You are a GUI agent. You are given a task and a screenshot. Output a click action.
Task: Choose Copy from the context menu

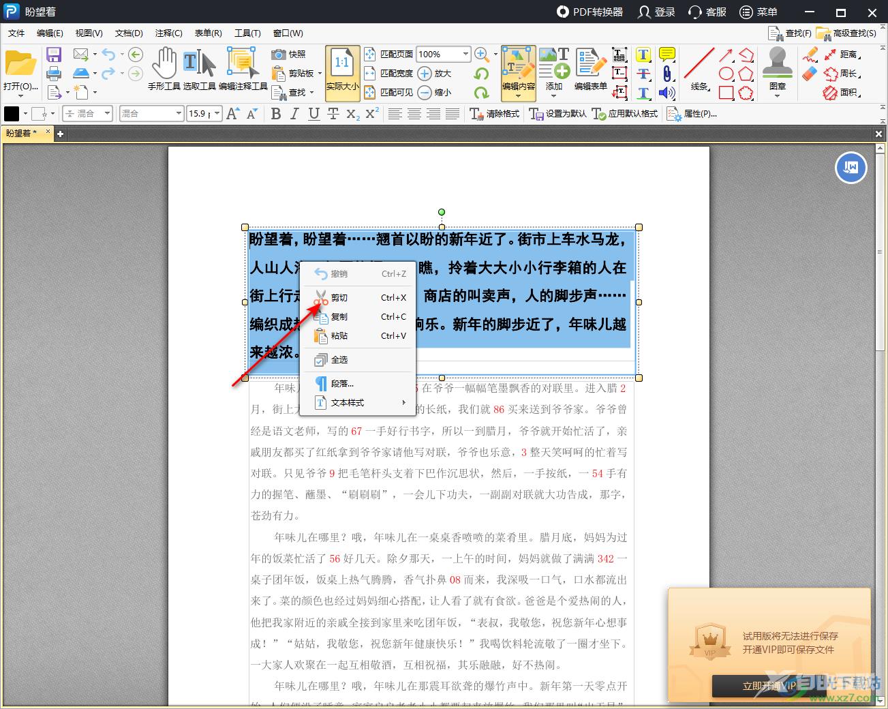pyautogui.click(x=358, y=317)
